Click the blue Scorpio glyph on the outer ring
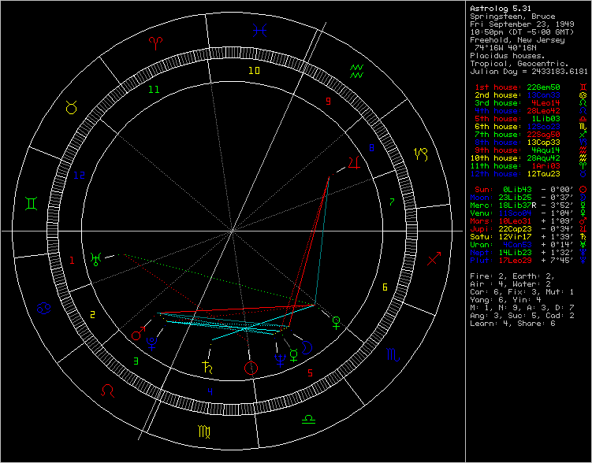Screen dimensions: 592x463 click(x=393, y=355)
